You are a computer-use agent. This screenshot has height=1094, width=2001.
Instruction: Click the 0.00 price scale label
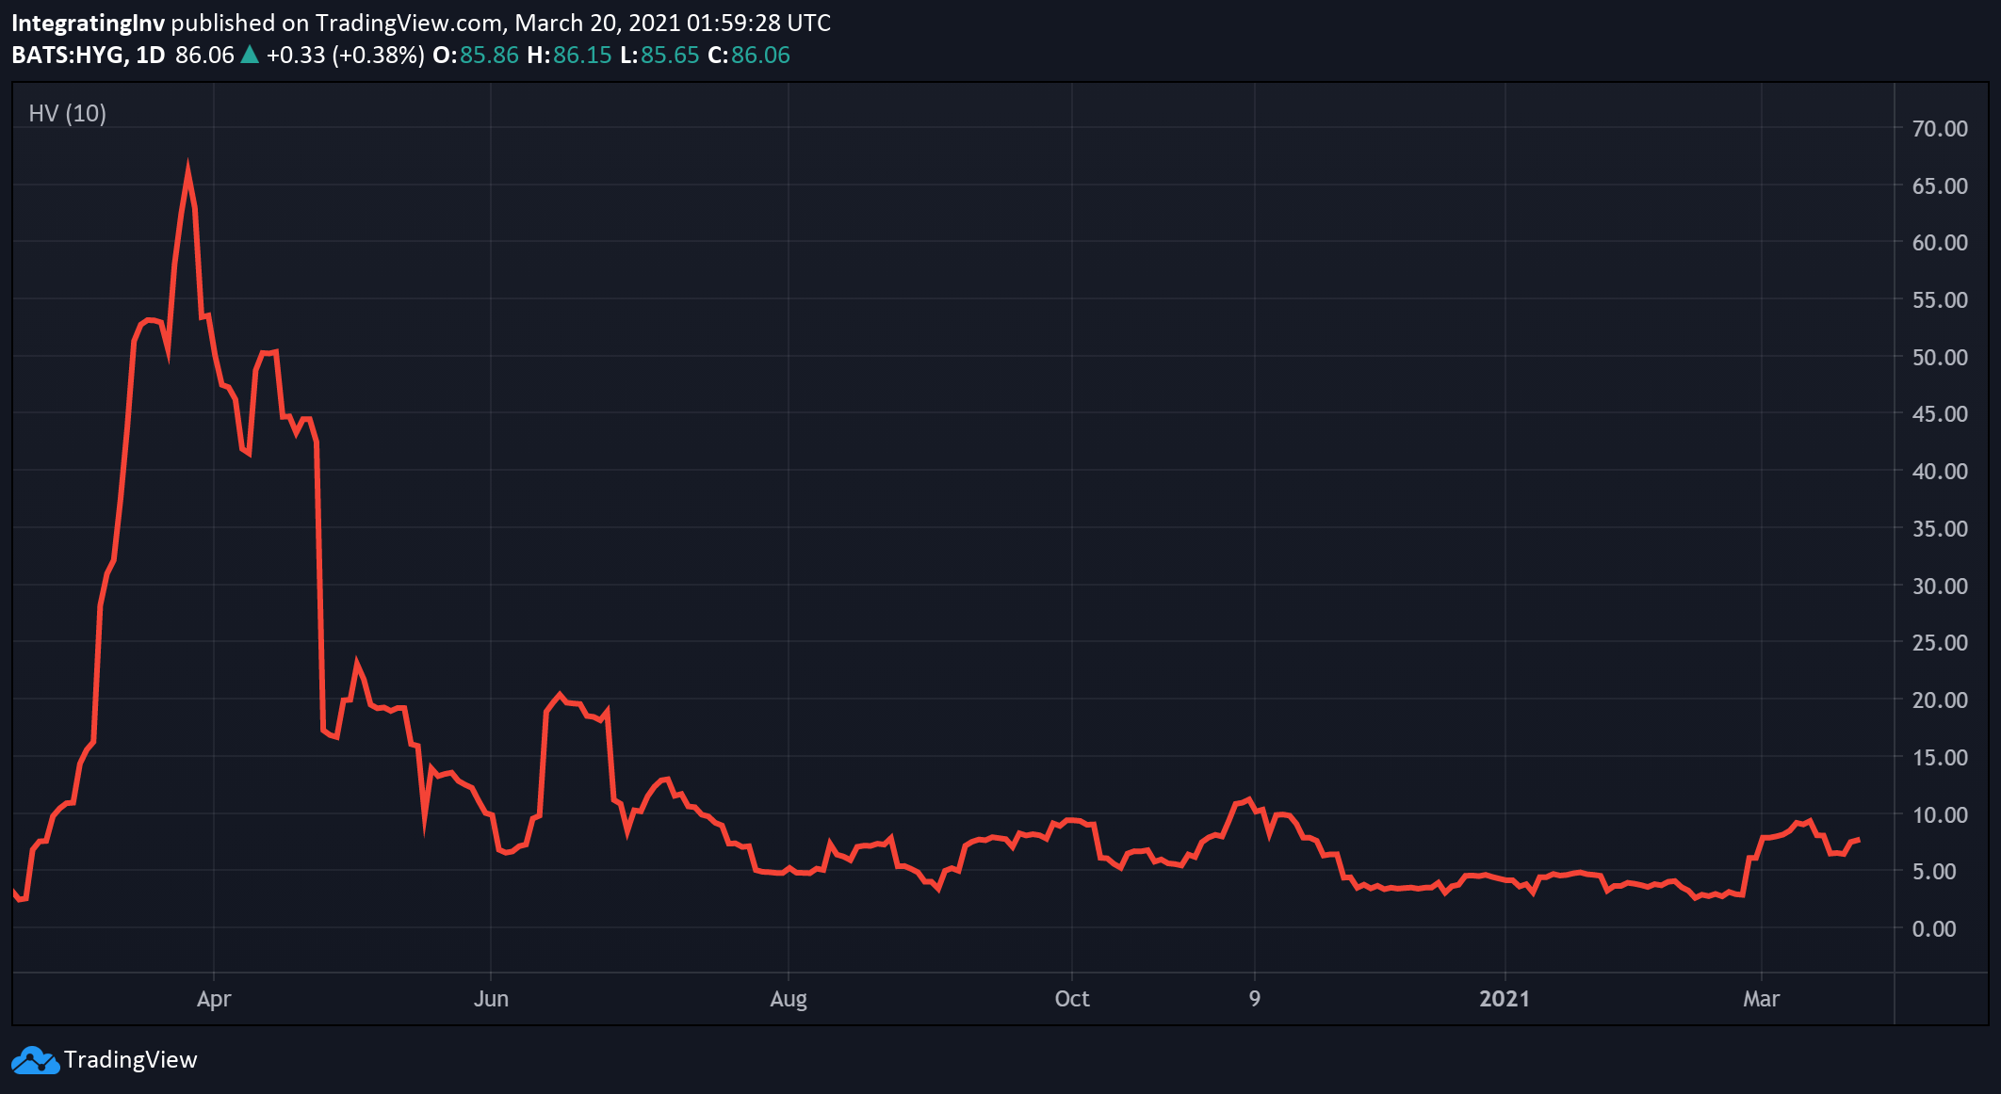(x=1933, y=929)
